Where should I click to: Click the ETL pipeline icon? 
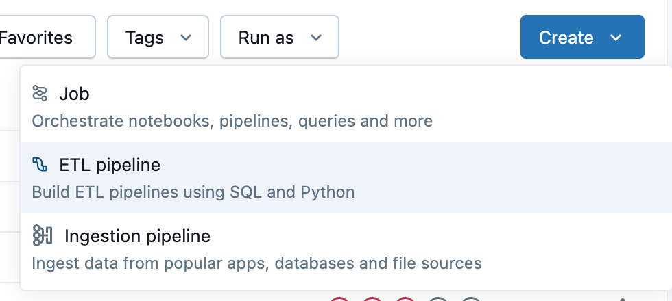(x=40, y=165)
